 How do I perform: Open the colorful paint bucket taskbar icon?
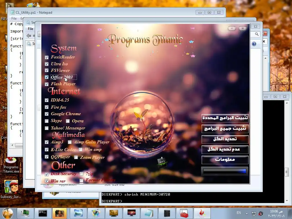click(x=96, y=213)
